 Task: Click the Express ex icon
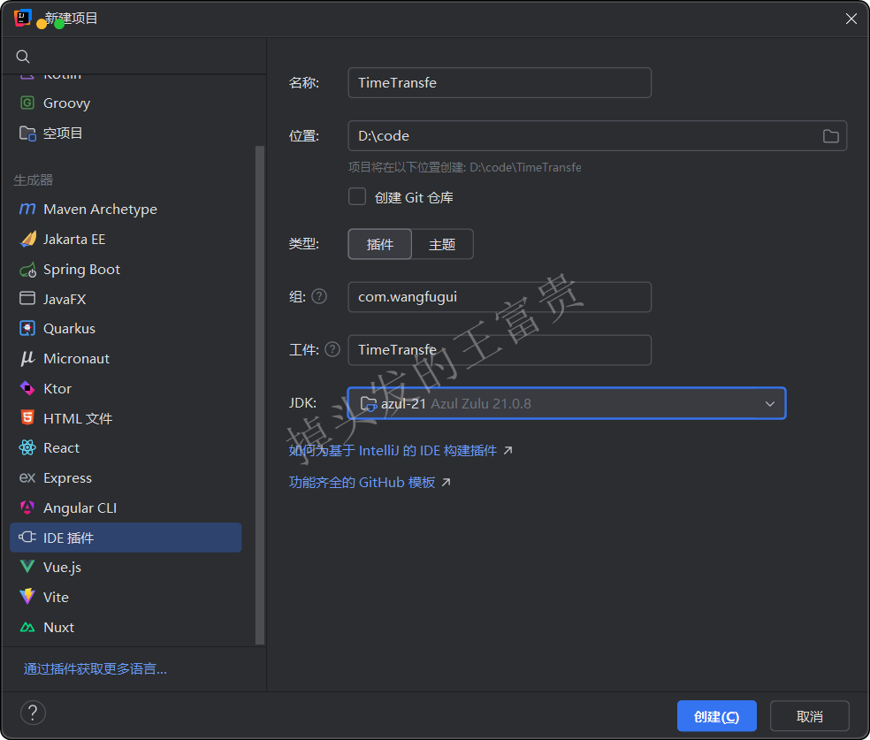pyautogui.click(x=27, y=477)
